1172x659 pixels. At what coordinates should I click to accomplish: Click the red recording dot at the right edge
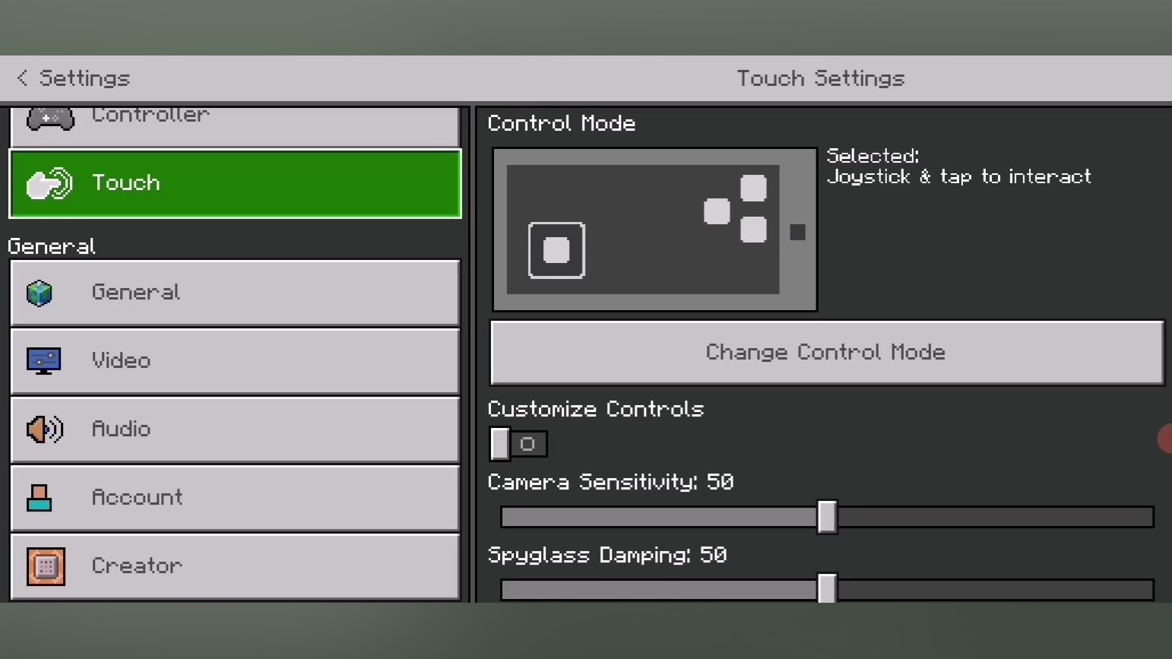1164,439
